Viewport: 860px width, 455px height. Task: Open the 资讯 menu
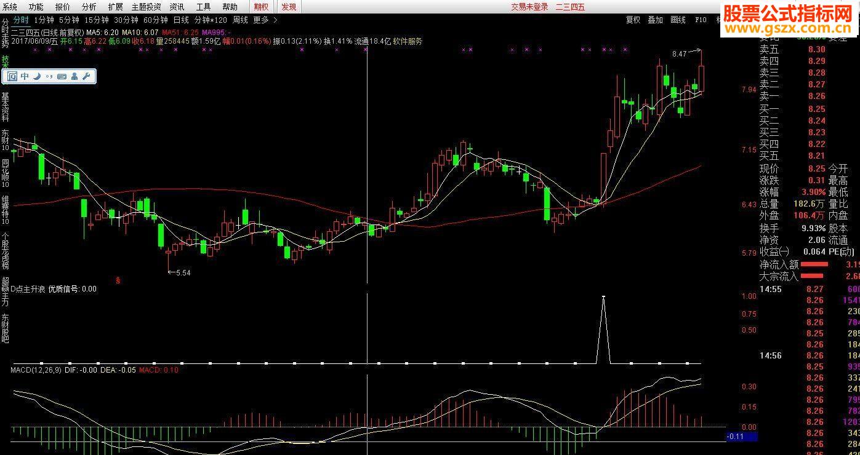pos(177,7)
